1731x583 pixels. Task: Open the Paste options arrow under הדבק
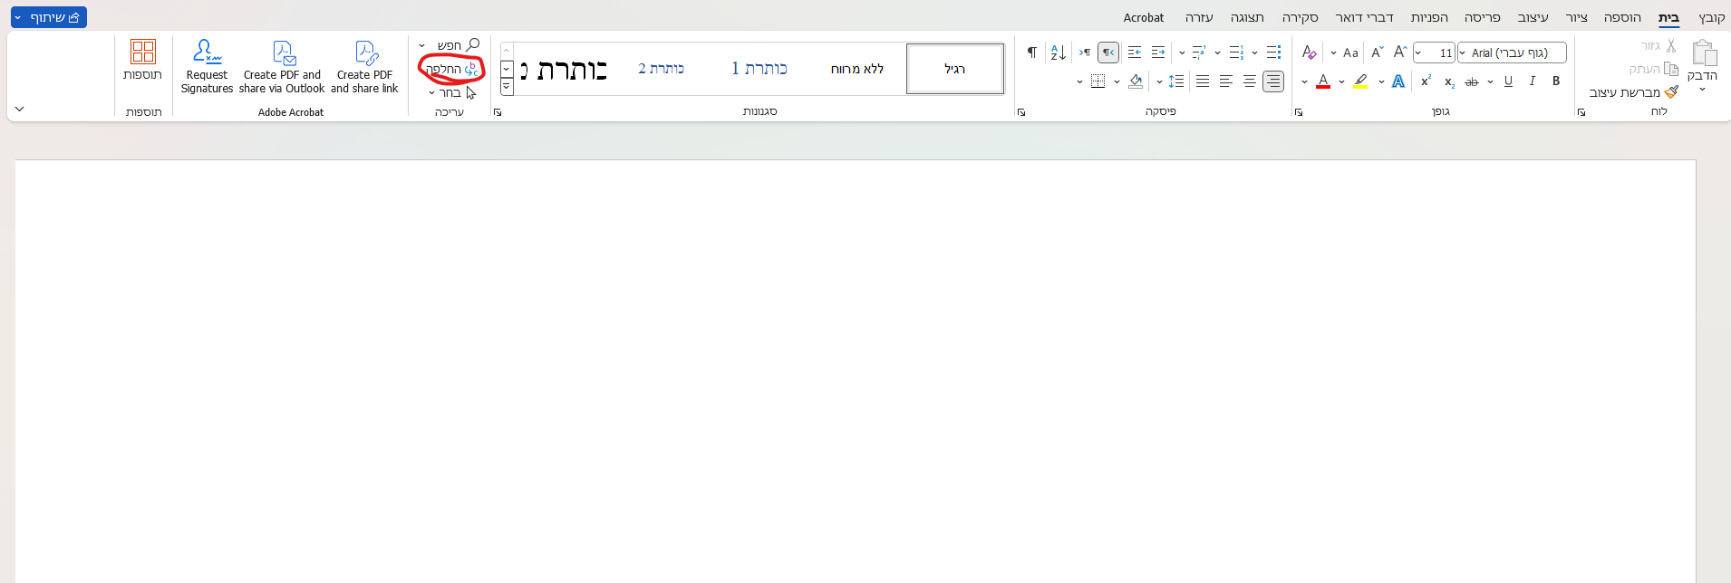pyautogui.click(x=1702, y=89)
